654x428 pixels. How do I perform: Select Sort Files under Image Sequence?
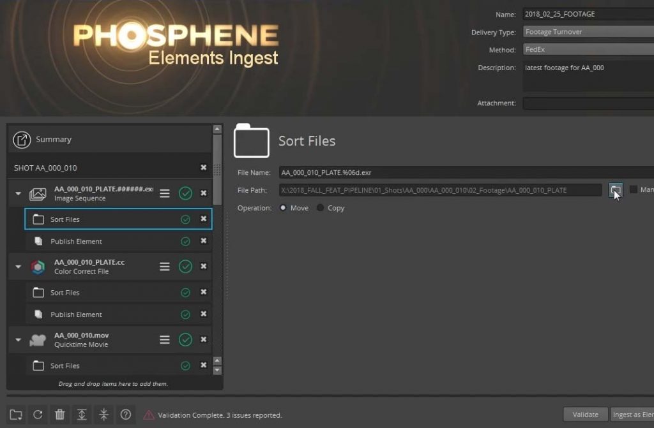tap(118, 219)
